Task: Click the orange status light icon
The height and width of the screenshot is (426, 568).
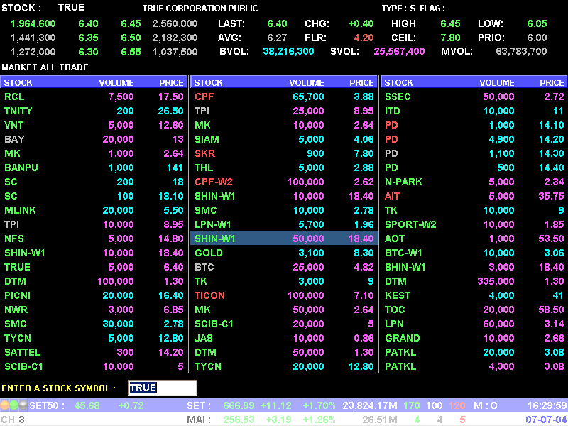Action: pyautogui.click(x=5, y=405)
